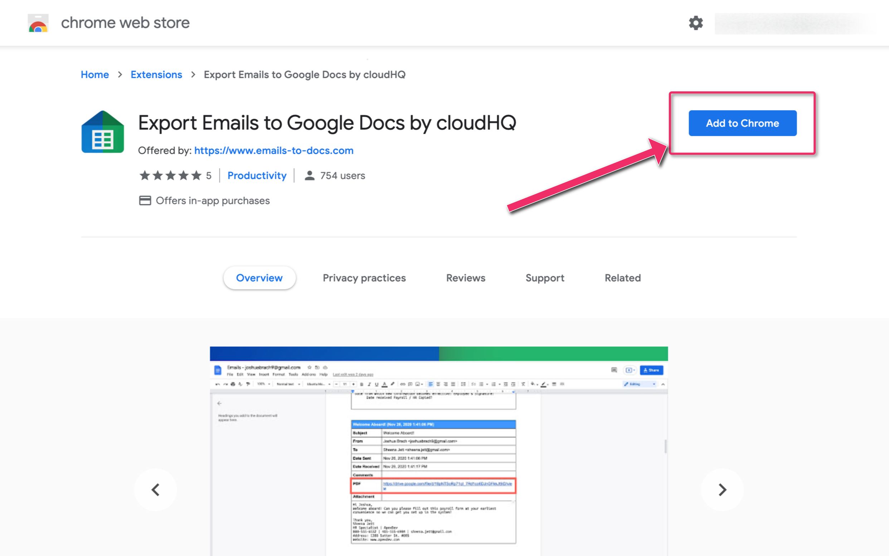Click the Export Emails extension icon
Screen dimensions: 889x556
coord(102,132)
